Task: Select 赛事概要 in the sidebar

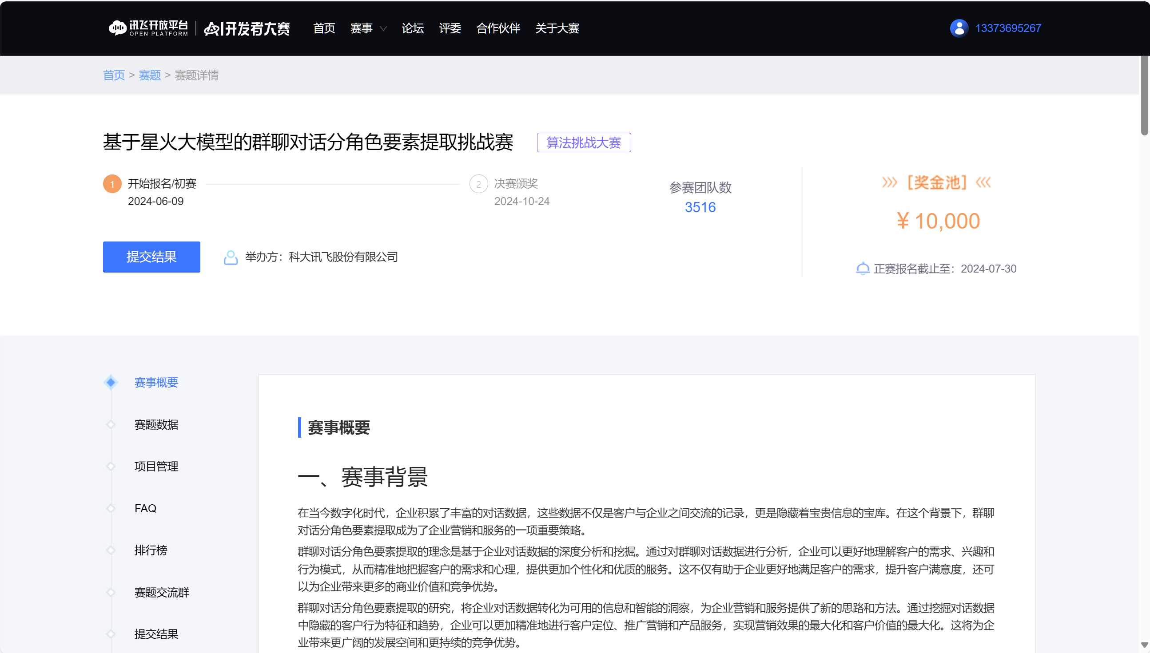Action: pyautogui.click(x=156, y=382)
